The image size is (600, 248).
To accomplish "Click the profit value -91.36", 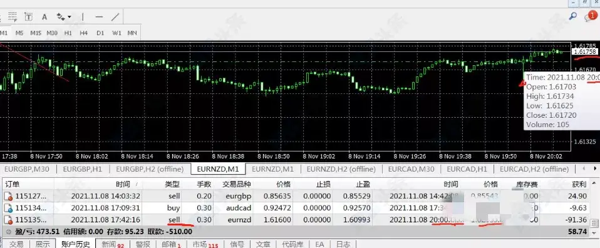I will (x=576, y=220).
